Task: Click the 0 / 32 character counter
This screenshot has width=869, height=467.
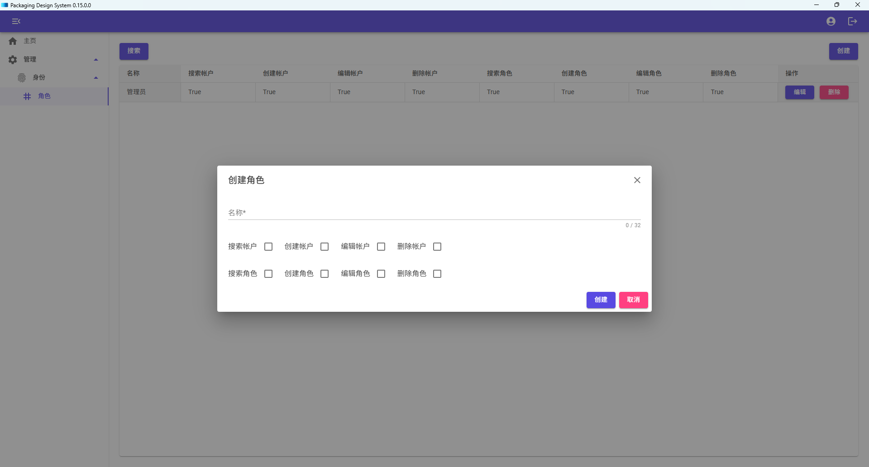Action: [x=633, y=225]
